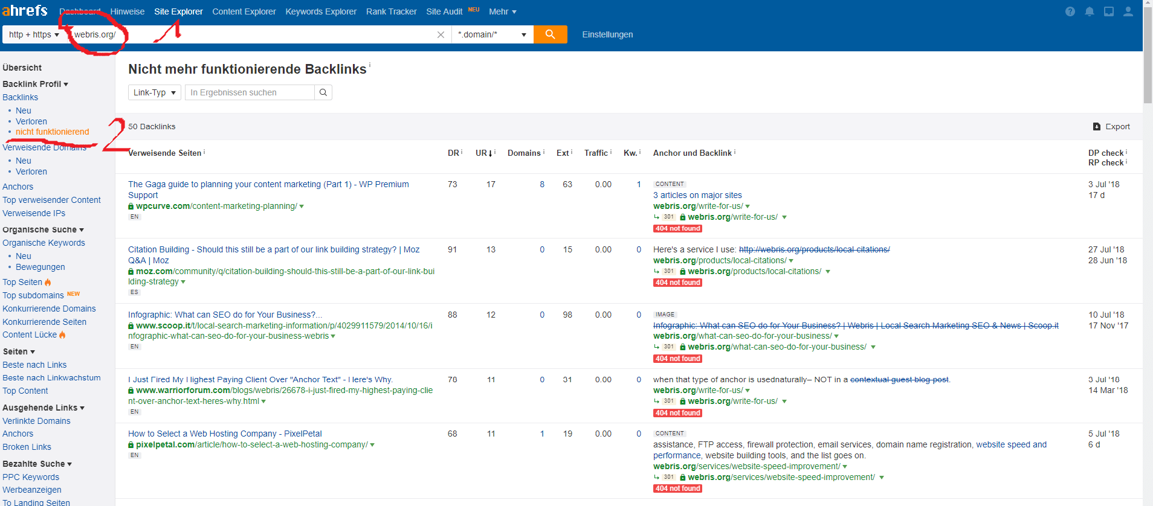Open 'How to Select a Web Hosting Company' link
The height and width of the screenshot is (506, 1153).
click(225, 434)
